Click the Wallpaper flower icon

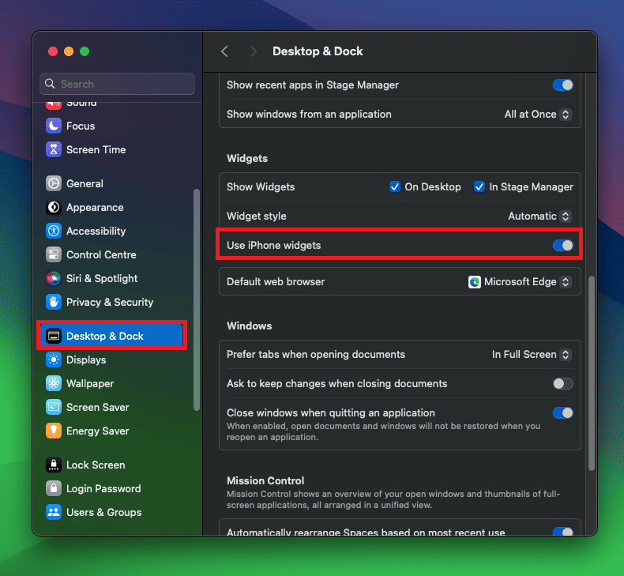[x=54, y=383]
